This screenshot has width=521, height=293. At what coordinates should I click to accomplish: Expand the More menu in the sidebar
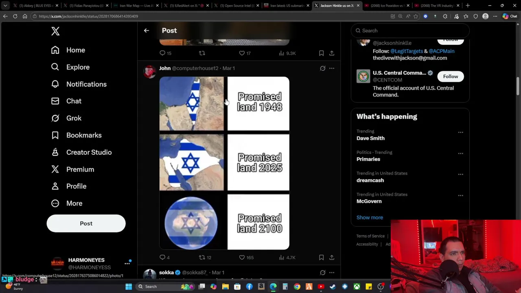click(66, 203)
